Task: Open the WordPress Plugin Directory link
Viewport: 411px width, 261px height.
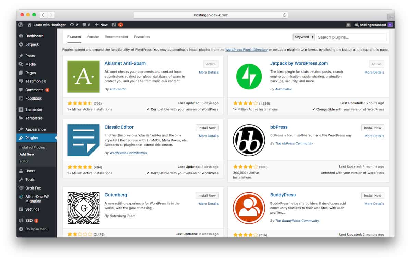Action: [x=247, y=50]
